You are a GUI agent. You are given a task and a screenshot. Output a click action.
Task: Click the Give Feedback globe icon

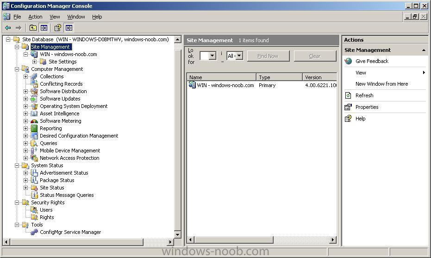[x=348, y=61]
